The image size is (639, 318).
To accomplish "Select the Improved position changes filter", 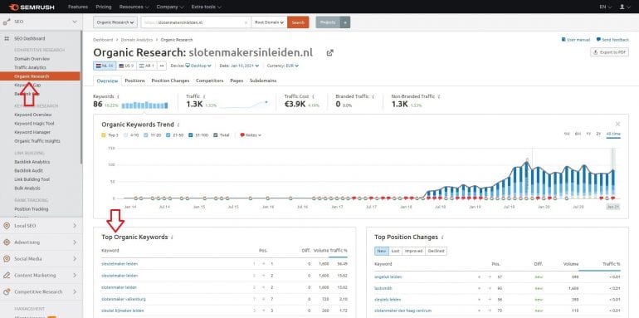I will click(413, 251).
